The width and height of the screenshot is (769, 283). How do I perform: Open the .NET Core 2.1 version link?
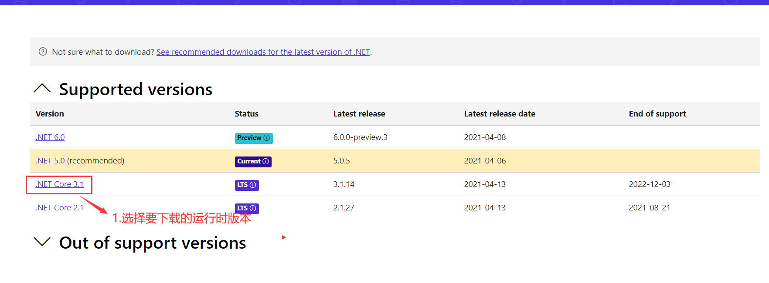59,208
